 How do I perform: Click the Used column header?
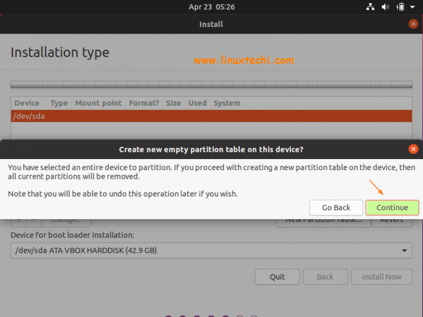click(197, 103)
